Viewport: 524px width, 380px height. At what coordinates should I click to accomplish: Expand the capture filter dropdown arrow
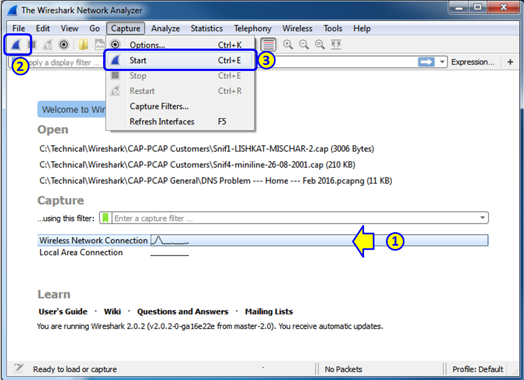point(483,218)
